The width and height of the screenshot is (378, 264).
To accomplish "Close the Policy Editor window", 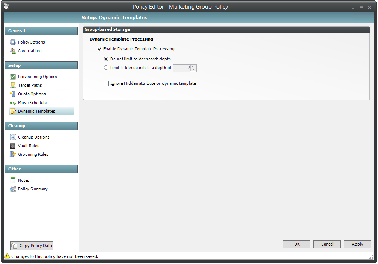I will point(369,8).
